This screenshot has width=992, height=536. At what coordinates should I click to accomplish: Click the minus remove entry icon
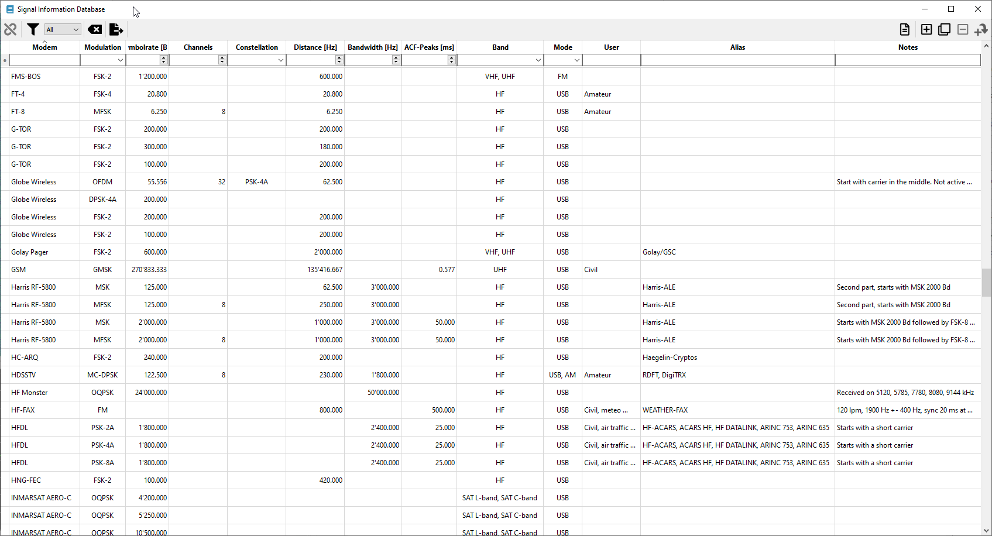pos(963,29)
